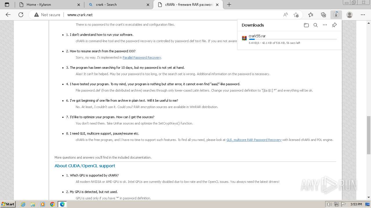Screen dimensions: 371x208
Task: Open a new browser tab
Action: [229, 5]
